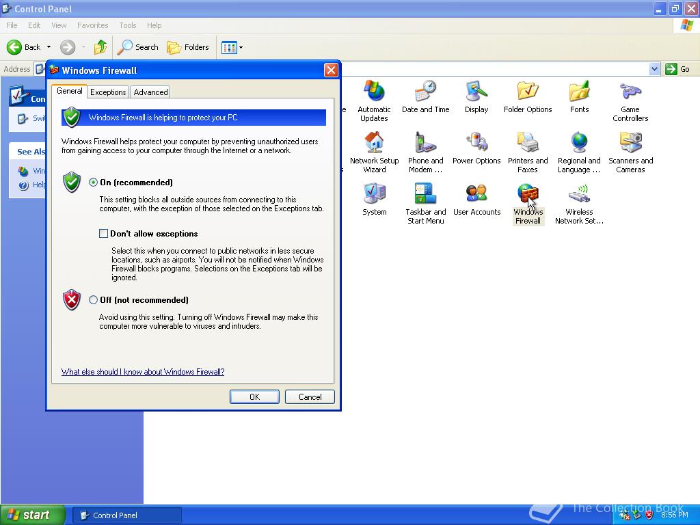Confirm firewall settings with OK
The width and height of the screenshot is (700, 525).
(x=254, y=396)
